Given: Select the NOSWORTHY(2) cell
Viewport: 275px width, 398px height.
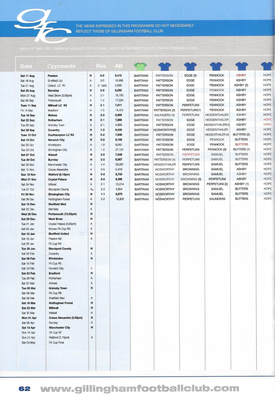Looking at the screenshot, I should click(165, 130).
